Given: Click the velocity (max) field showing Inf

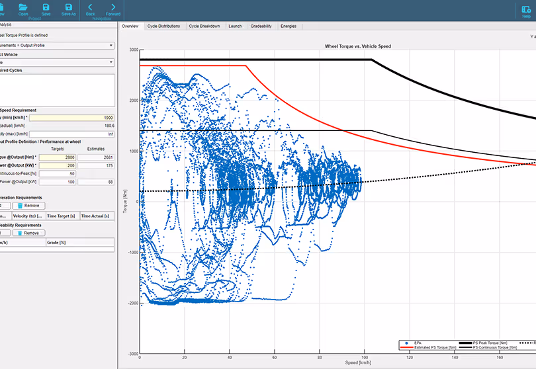Looking at the screenshot, I should [71, 134].
